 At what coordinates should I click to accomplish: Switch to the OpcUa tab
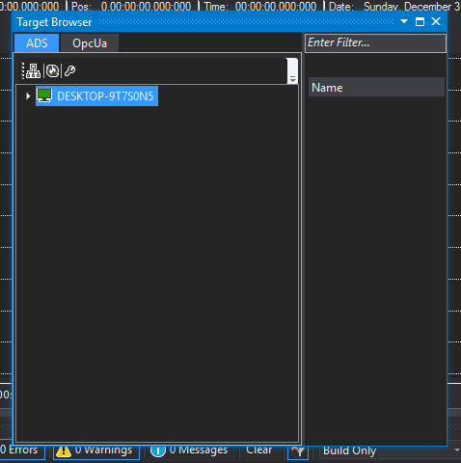click(x=90, y=43)
